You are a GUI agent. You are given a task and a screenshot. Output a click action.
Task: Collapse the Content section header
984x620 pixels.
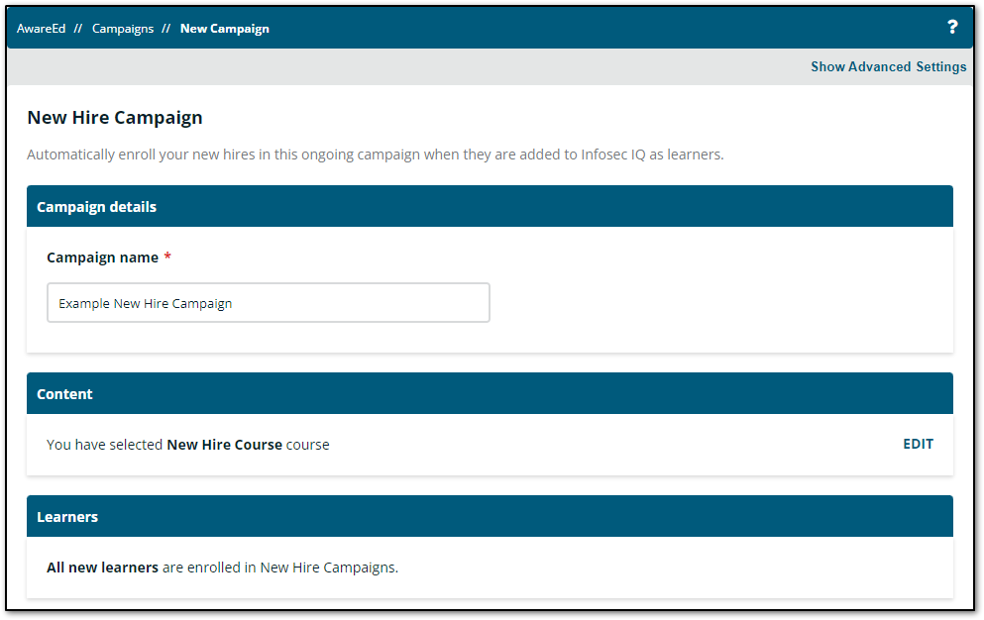[64, 393]
